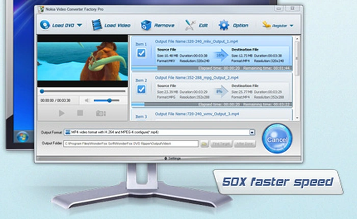The height and width of the screenshot is (219, 357).
Task: Click Remove toolbar label
Action: click(x=164, y=25)
